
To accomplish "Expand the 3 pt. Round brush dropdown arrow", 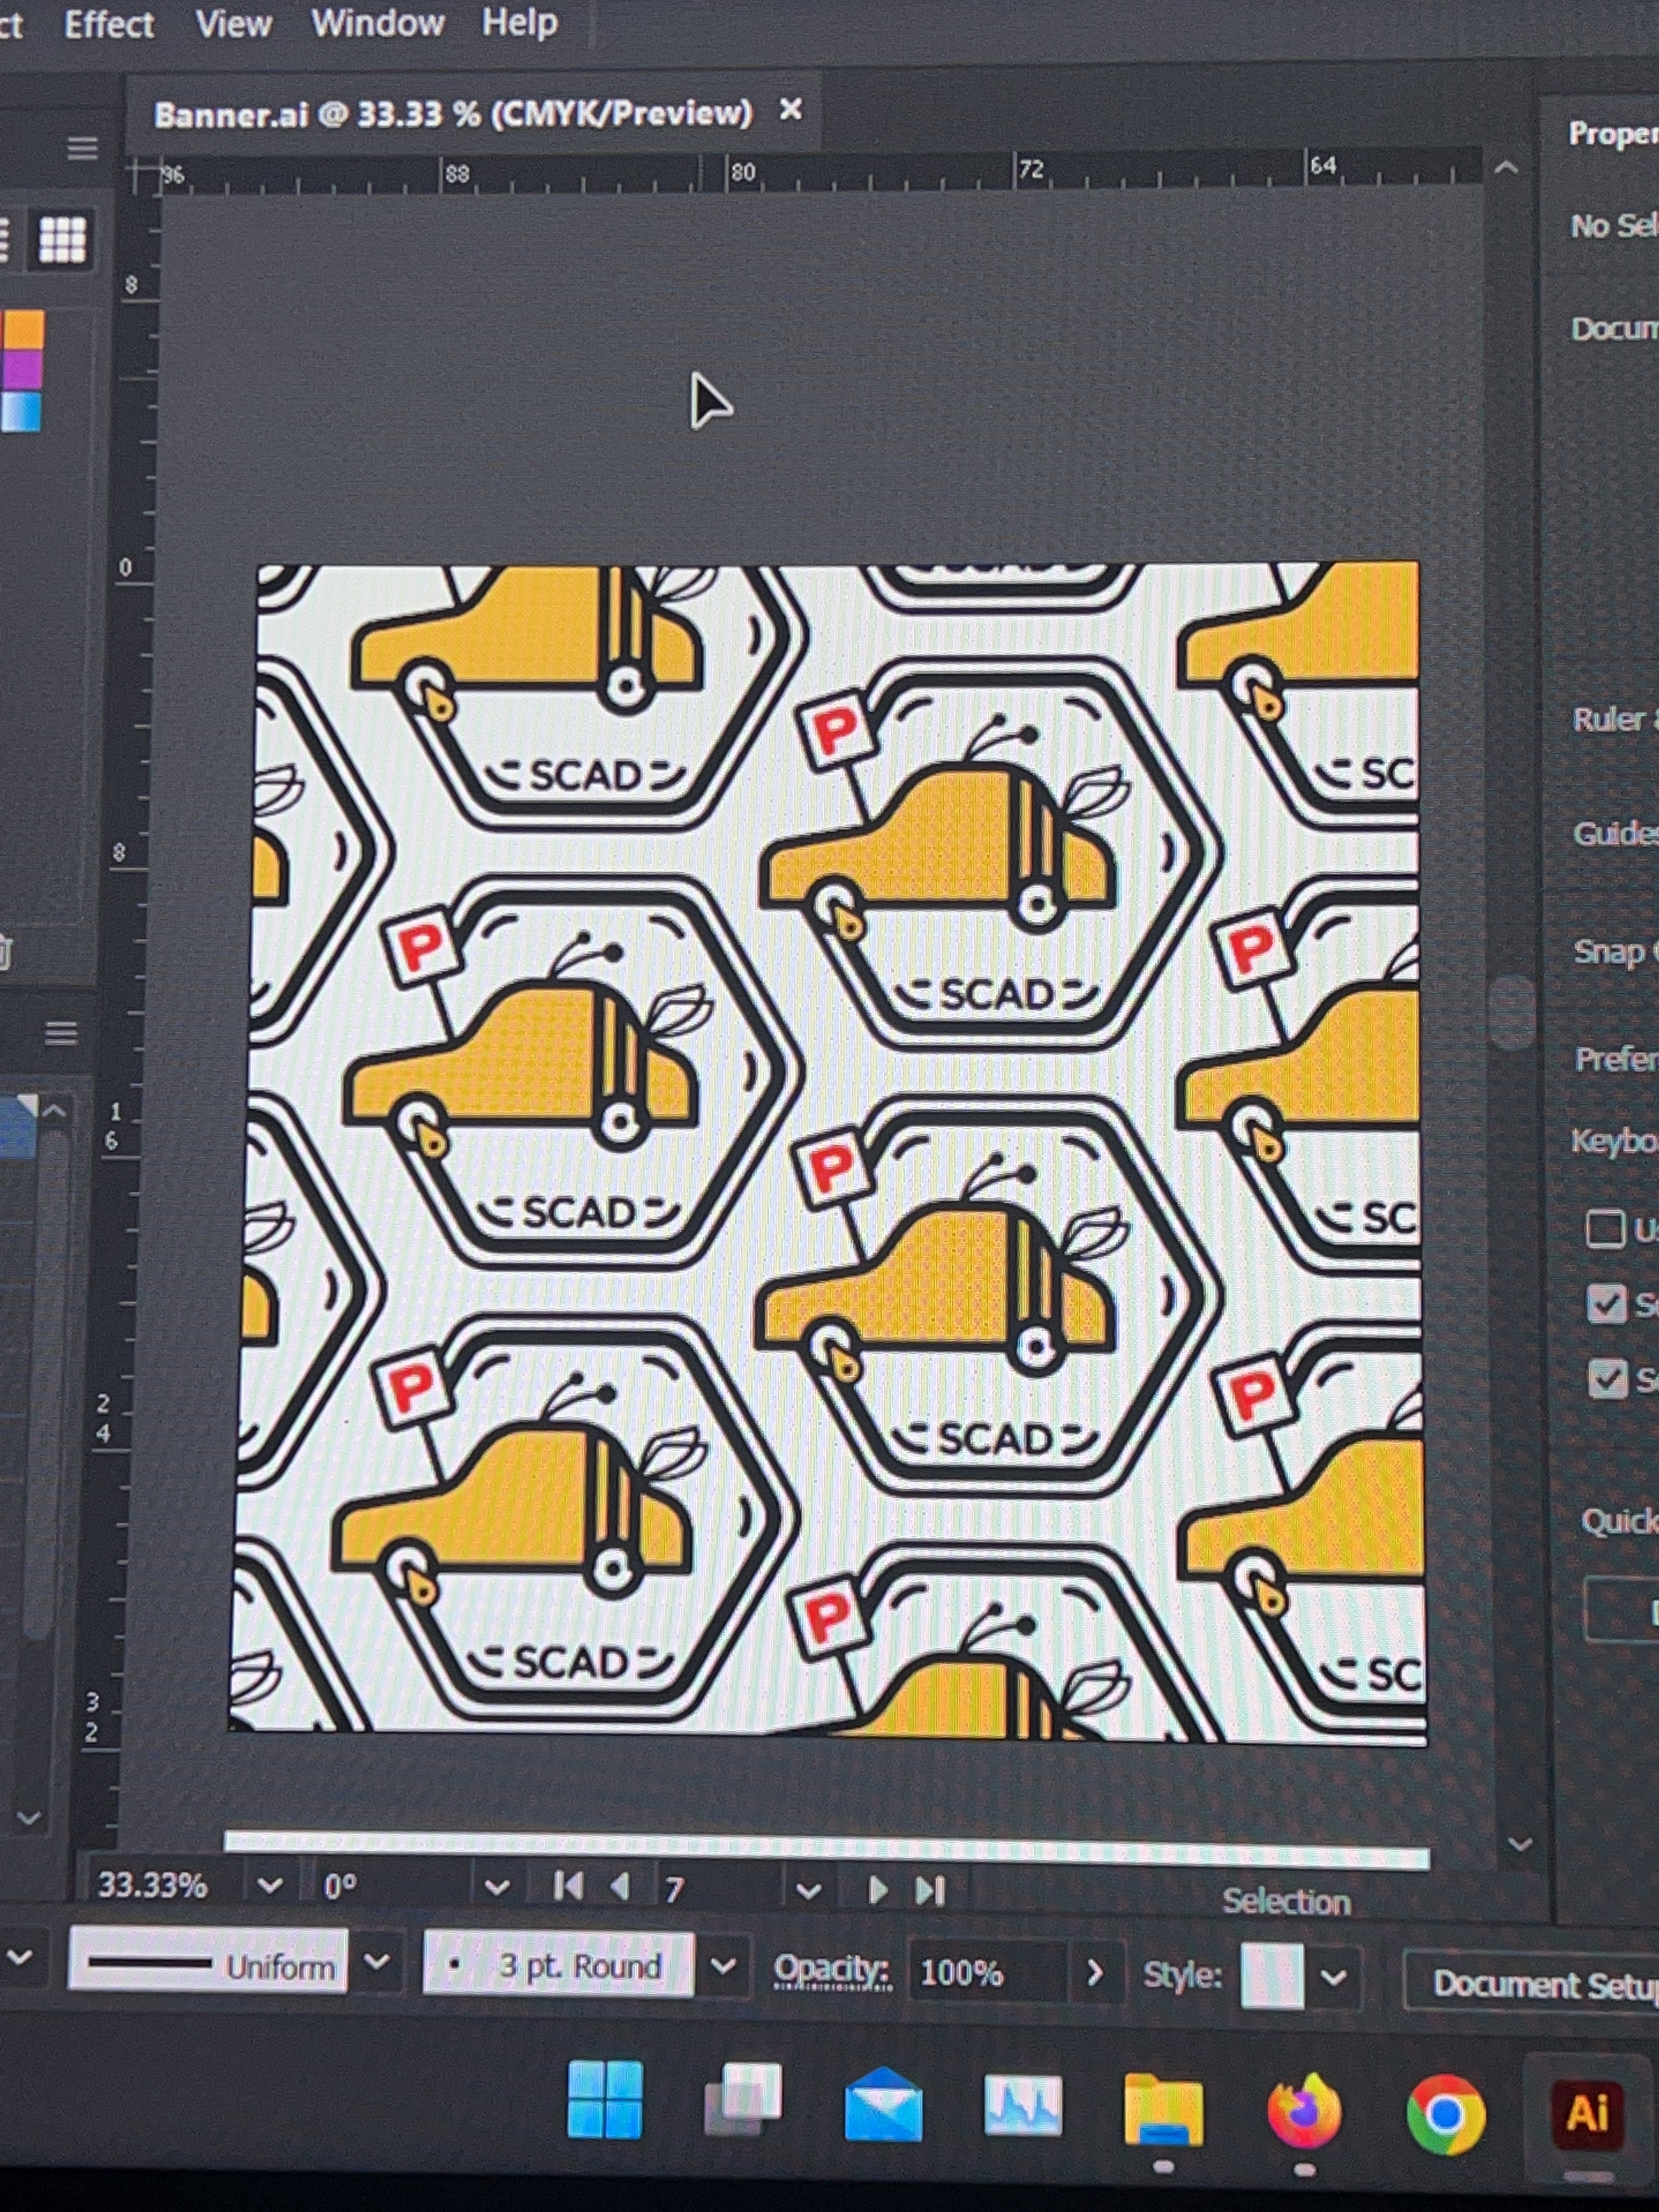I will (x=722, y=1966).
